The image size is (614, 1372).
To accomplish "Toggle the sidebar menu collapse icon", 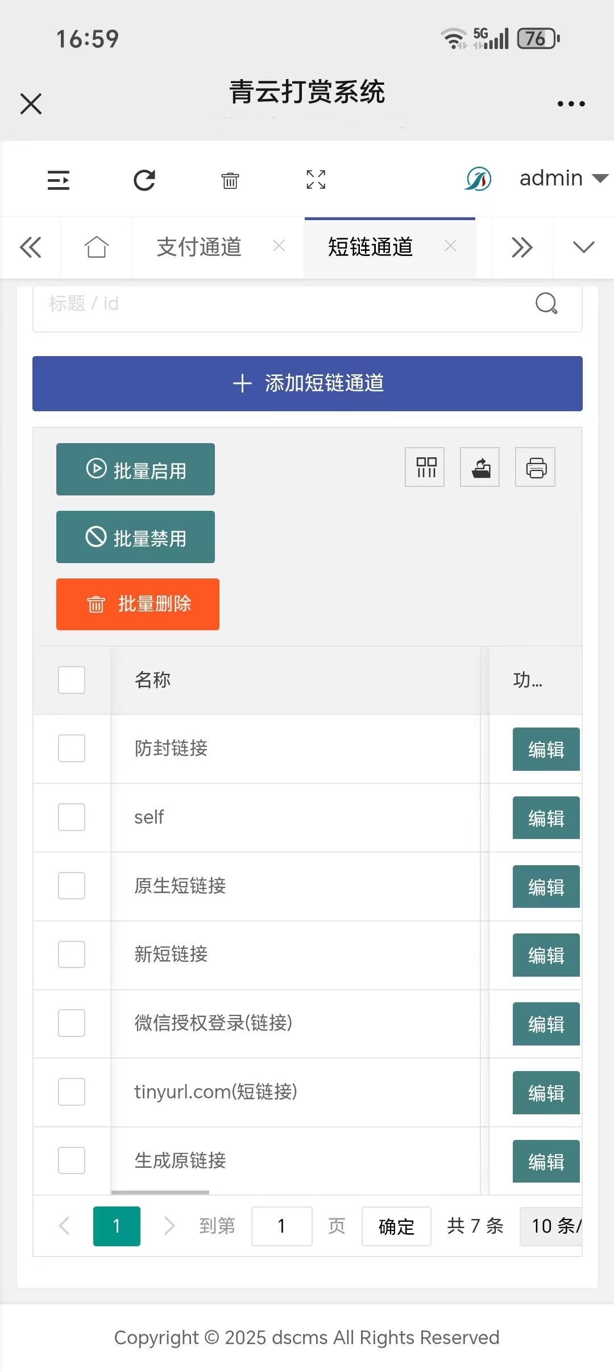I will pyautogui.click(x=59, y=180).
